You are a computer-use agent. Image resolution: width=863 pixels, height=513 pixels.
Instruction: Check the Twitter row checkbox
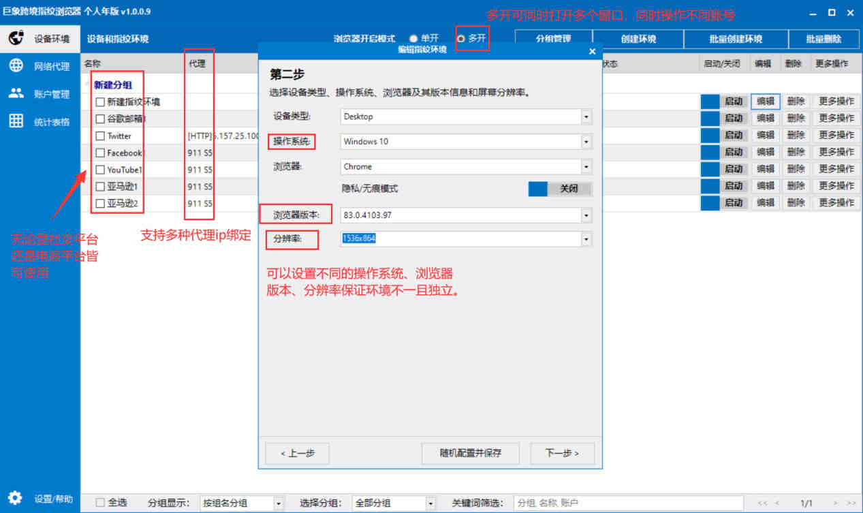coord(100,136)
